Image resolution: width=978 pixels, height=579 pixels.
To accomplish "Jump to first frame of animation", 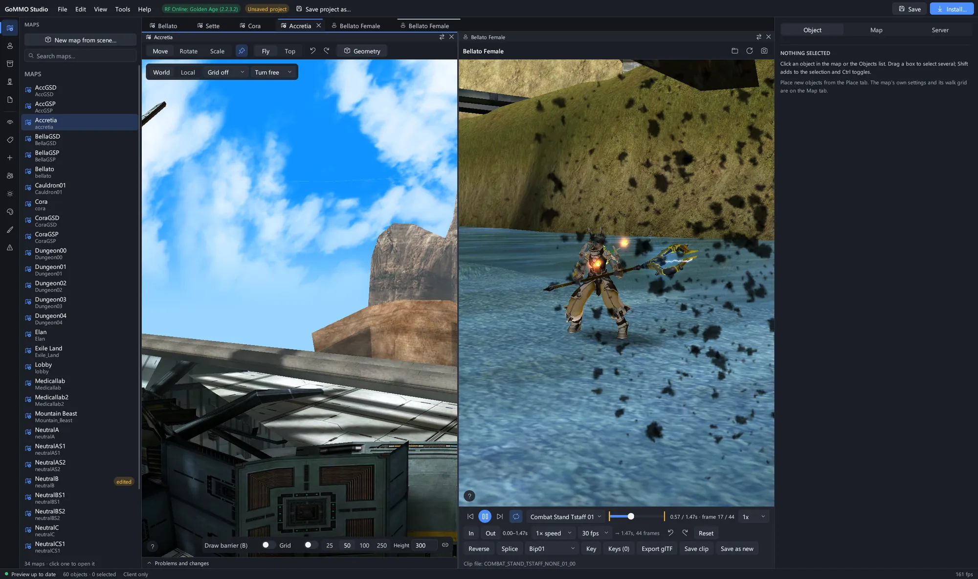I will coord(470,516).
